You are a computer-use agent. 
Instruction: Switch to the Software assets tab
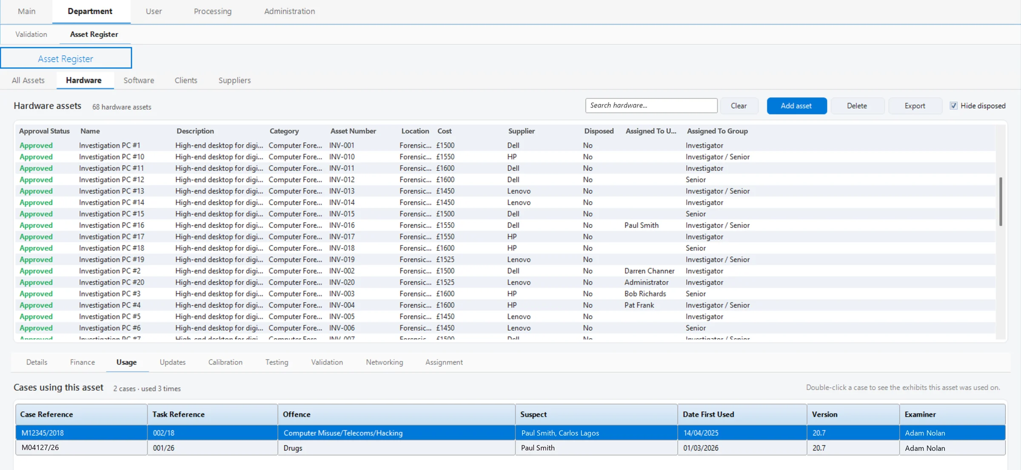[x=139, y=80]
